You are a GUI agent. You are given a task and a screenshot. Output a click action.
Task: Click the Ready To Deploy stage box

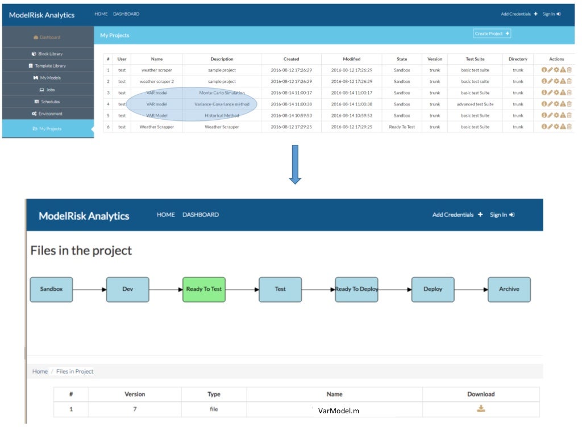(356, 289)
